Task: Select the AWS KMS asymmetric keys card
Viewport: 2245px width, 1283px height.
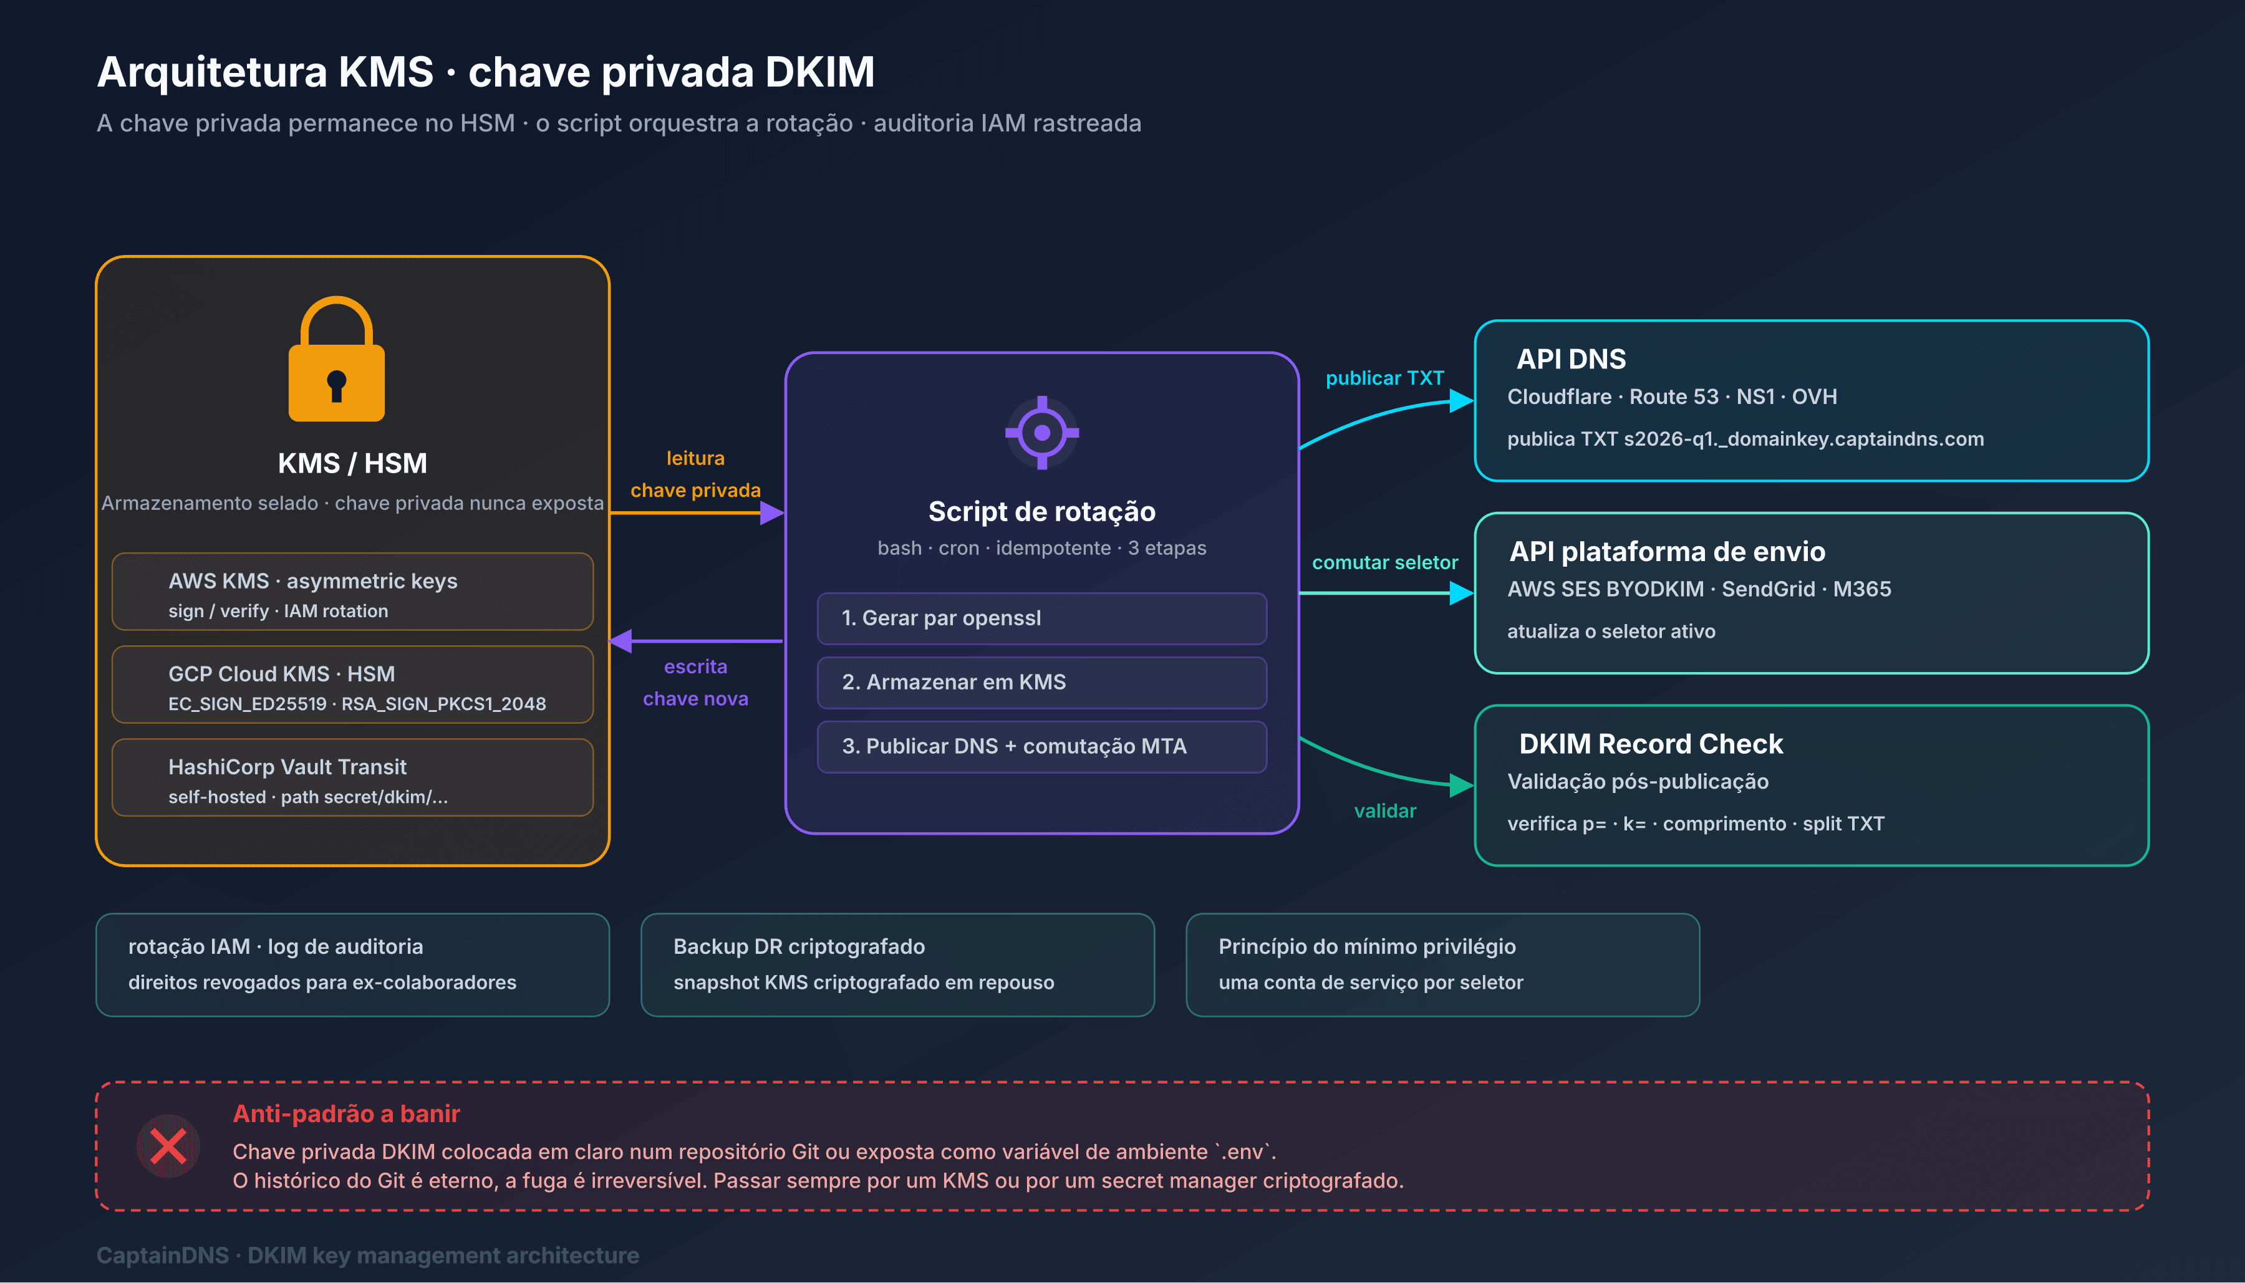Action: point(352,591)
